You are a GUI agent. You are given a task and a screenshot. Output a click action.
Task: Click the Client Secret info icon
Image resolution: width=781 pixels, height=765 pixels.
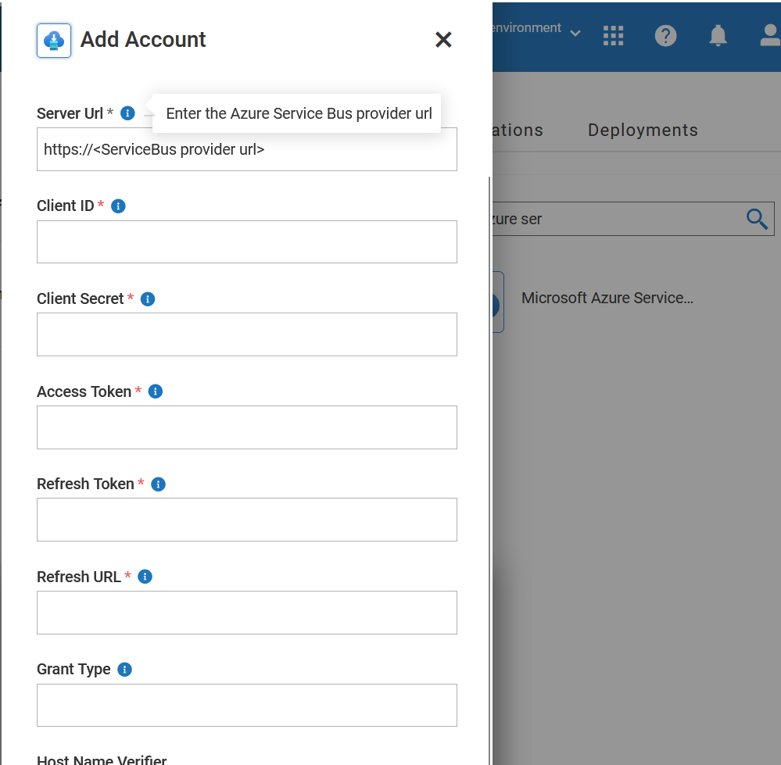(x=147, y=298)
